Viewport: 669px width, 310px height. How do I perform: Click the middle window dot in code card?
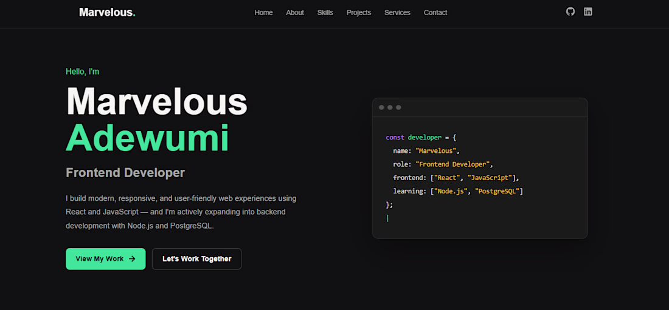[x=390, y=107]
